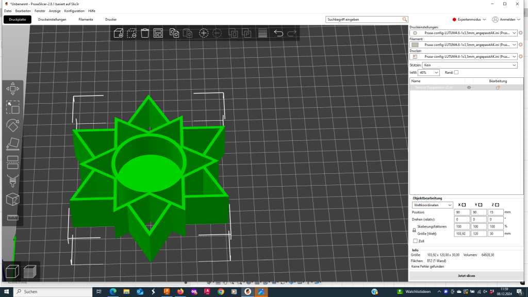Click the Add object icon in top toolbar
Screen dimensions: 528x297
119,33
